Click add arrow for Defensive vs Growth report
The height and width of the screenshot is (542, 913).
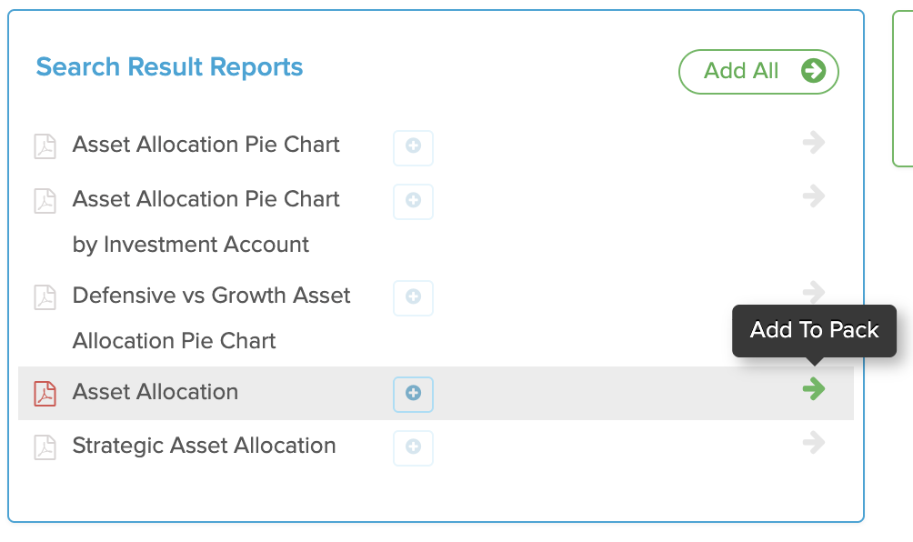click(x=814, y=292)
